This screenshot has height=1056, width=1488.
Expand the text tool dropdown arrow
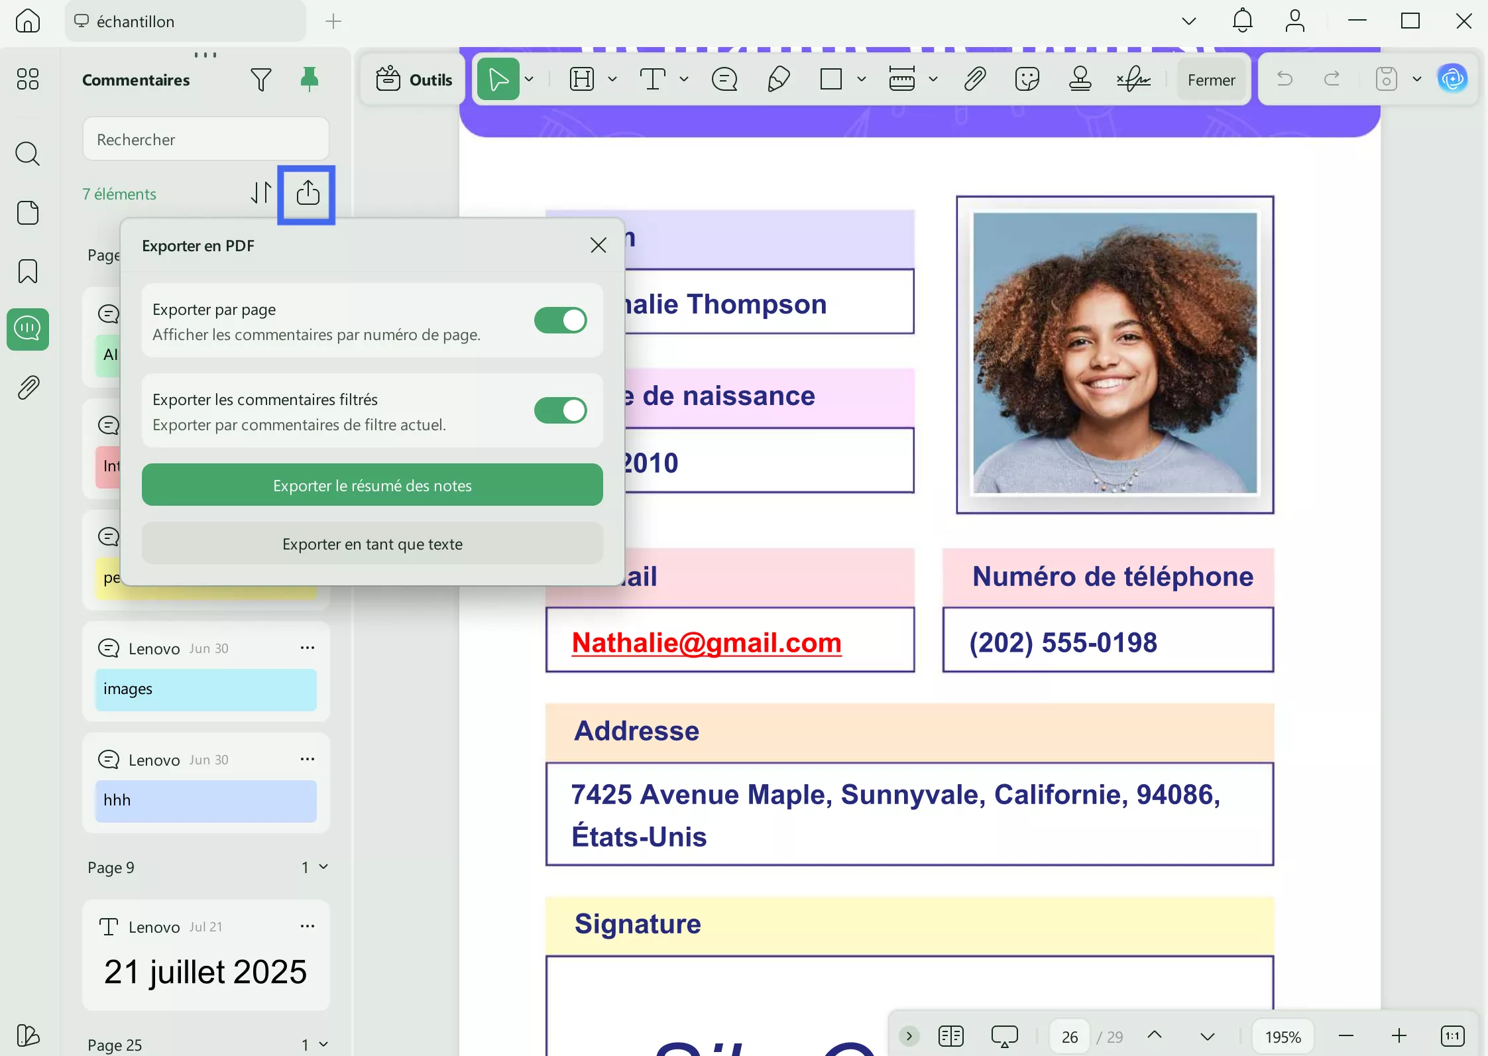(x=684, y=80)
